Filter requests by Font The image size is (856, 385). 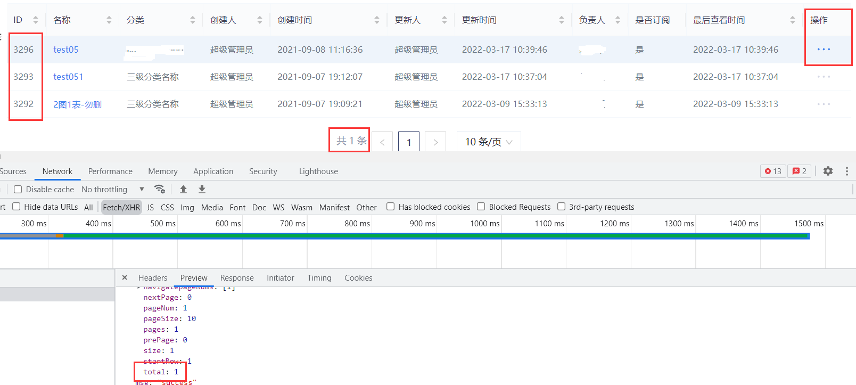237,207
